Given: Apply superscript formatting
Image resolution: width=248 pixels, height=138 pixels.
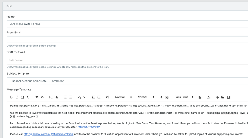Looking at the screenshot, I should (x=85, y=97).
